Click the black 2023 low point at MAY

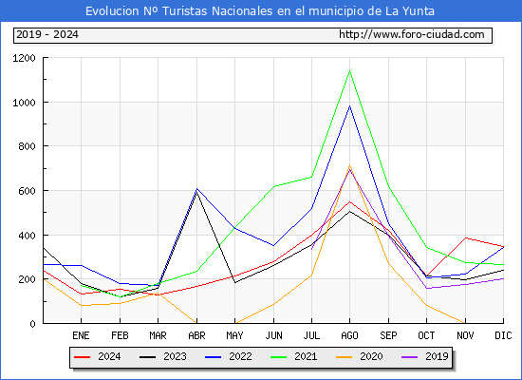tap(235, 283)
